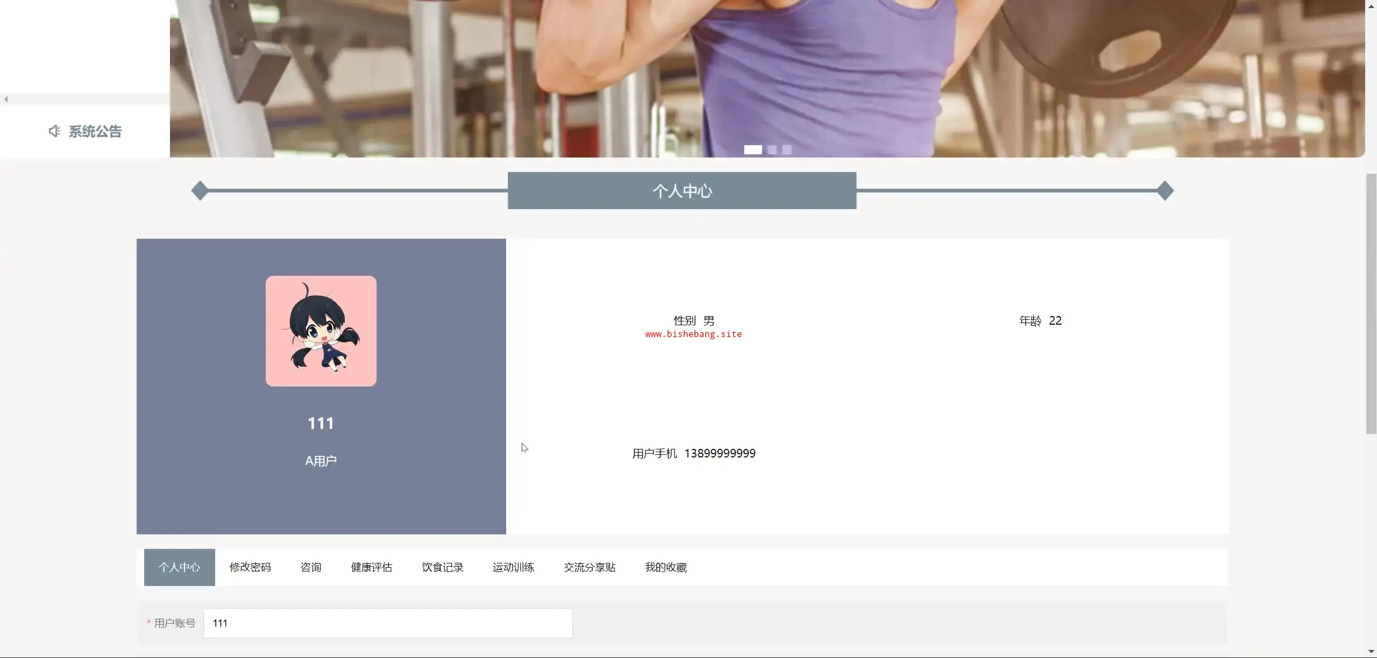Screen dimensions: 1377x658
Task: Select the first carousel indicator
Action: click(753, 150)
